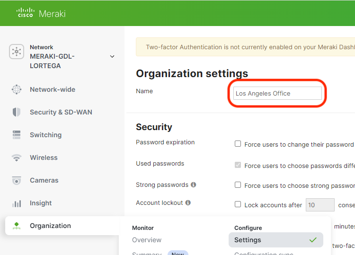355x255 pixels.
Task: Click the Network hub icon
Action: point(17,52)
